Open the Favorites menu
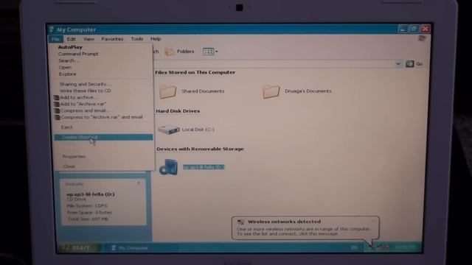Screen dimensions: 472x265 [x=112, y=39]
